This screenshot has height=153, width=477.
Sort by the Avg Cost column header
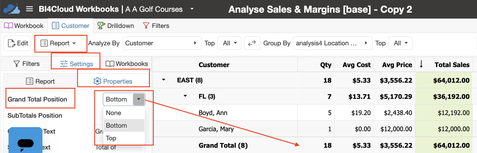[x=356, y=65]
